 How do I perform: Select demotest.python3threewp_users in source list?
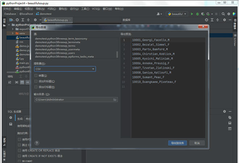[x=55, y=53]
